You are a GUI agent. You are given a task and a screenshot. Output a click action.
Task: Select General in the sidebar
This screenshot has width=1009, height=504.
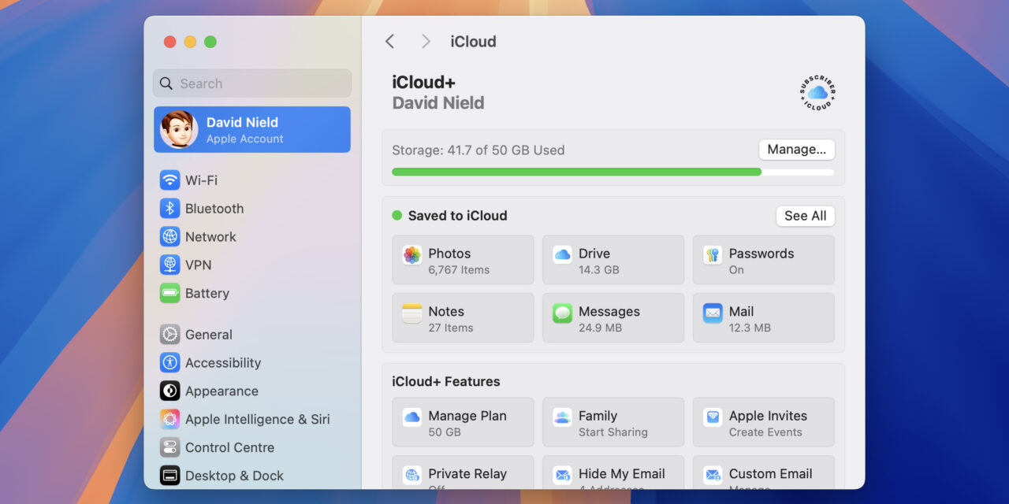209,335
